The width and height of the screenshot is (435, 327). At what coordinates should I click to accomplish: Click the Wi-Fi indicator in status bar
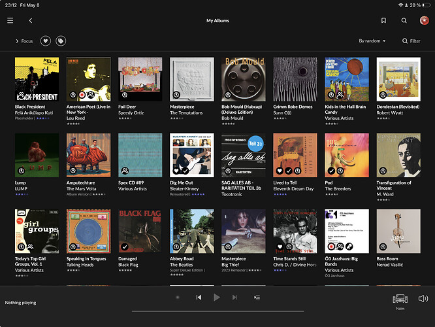tap(400, 5)
